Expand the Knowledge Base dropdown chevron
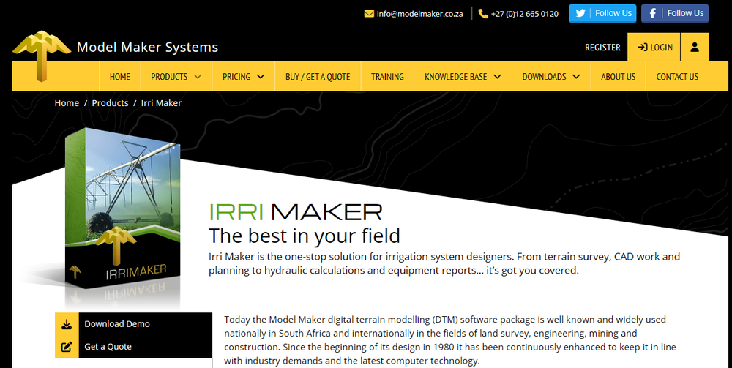Screen dimensions: 732x368 point(497,77)
